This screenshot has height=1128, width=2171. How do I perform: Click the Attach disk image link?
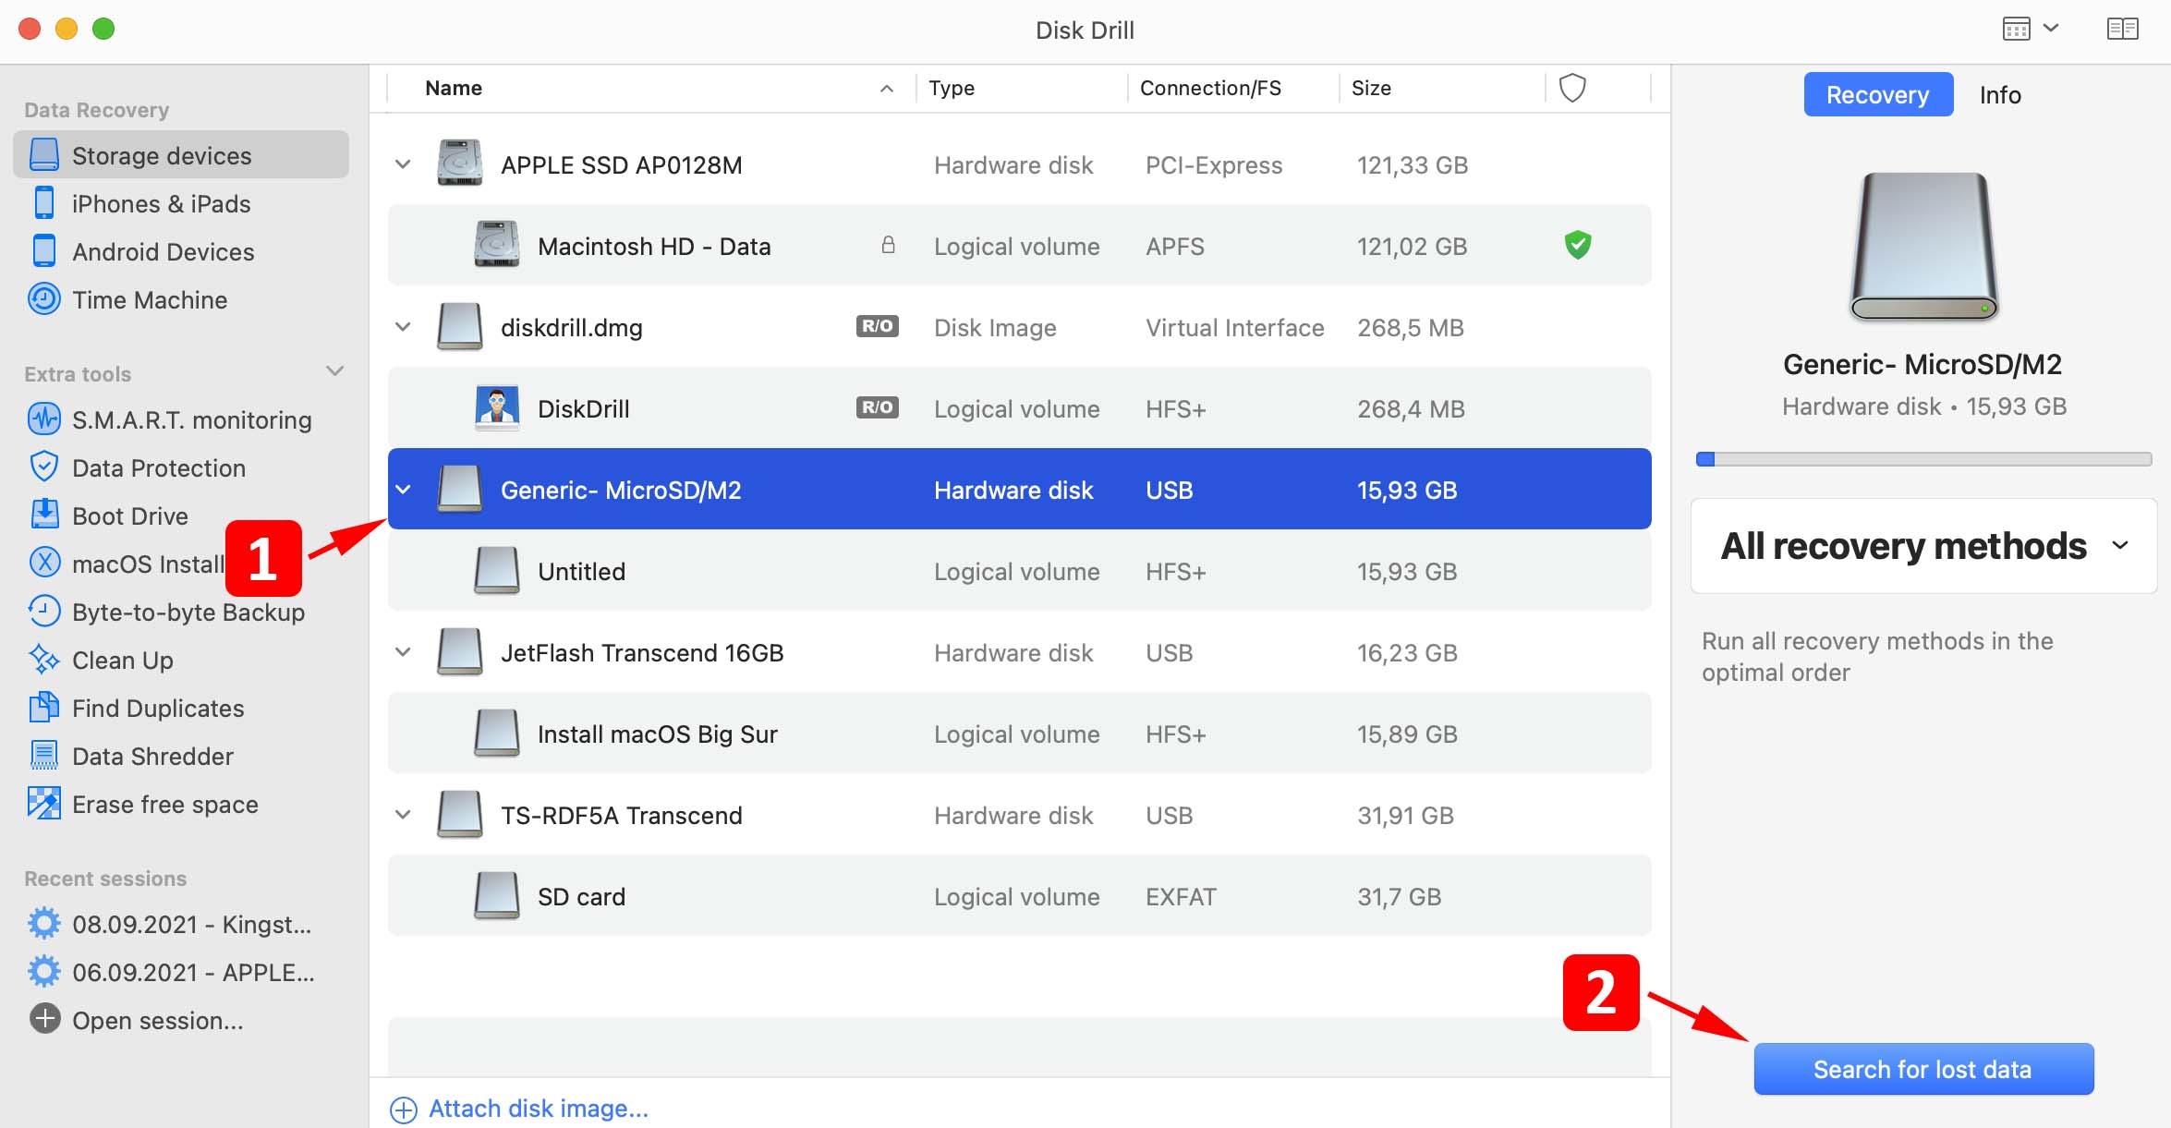tap(520, 1109)
